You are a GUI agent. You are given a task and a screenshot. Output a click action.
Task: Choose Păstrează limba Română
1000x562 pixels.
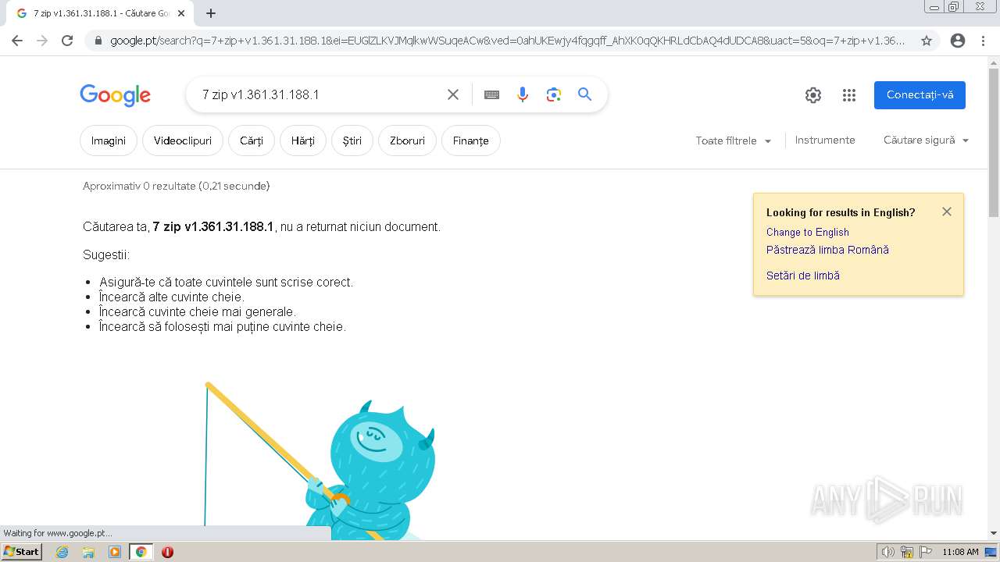point(827,250)
